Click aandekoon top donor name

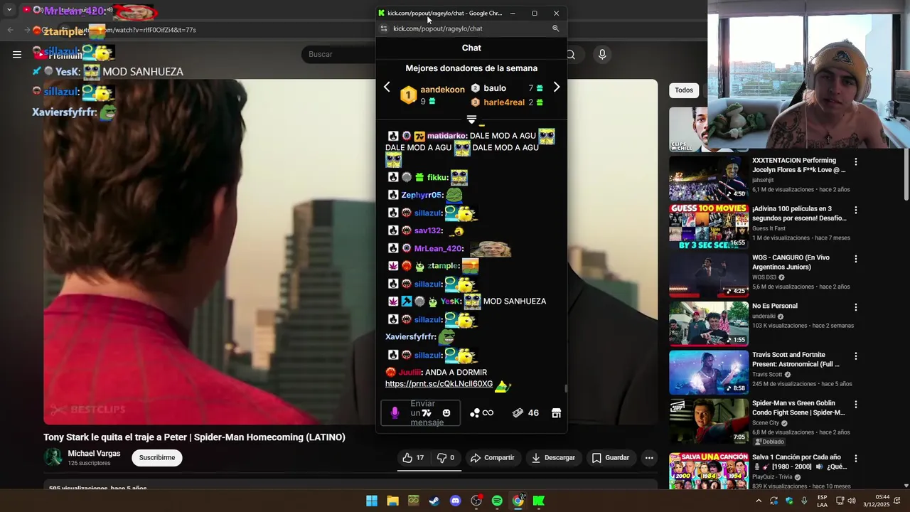click(442, 90)
